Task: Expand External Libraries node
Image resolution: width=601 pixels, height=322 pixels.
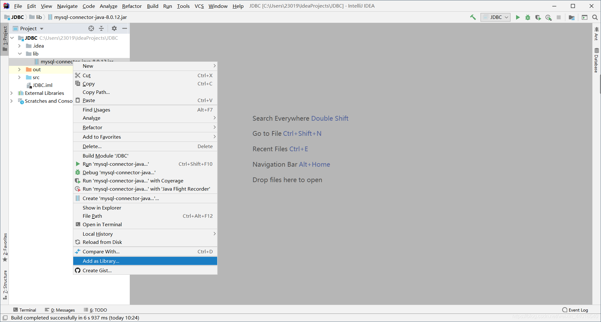Action: pos(12,93)
